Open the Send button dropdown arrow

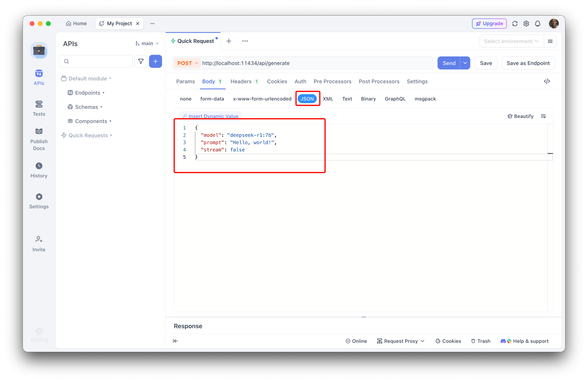pyautogui.click(x=465, y=63)
